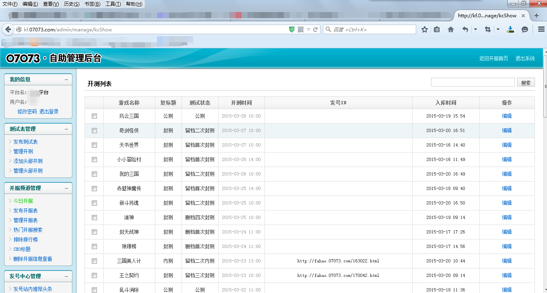The image size is (547, 293).
Task: Click 返回开服首页 link in header
Action: click(493, 59)
